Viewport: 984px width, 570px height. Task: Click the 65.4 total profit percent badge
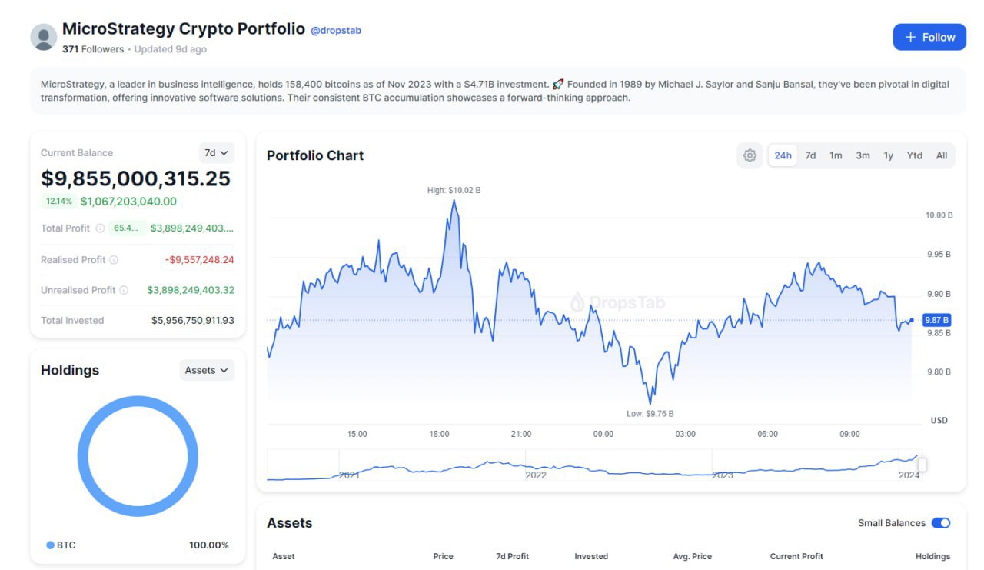click(127, 228)
